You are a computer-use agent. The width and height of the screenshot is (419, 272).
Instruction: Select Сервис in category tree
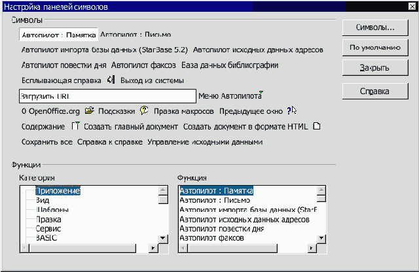[48, 229]
